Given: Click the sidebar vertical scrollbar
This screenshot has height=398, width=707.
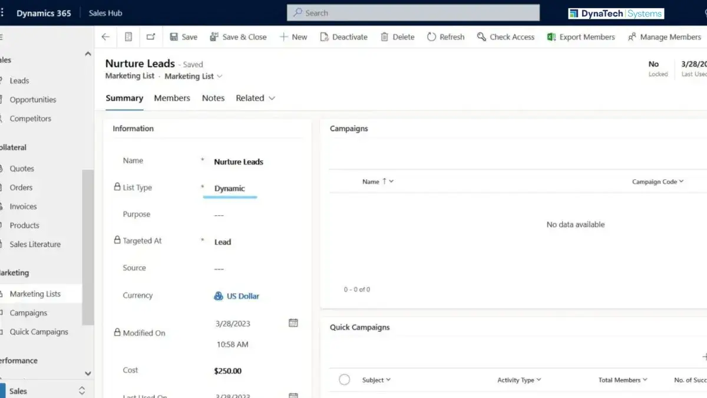Looking at the screenshot, I should coord(88,248).
